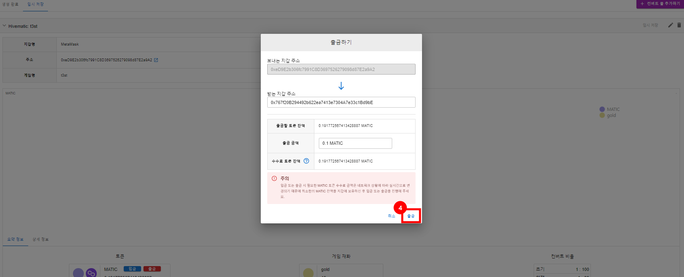Click the MATIC Polygon token icon

click(x=91, y=273)
